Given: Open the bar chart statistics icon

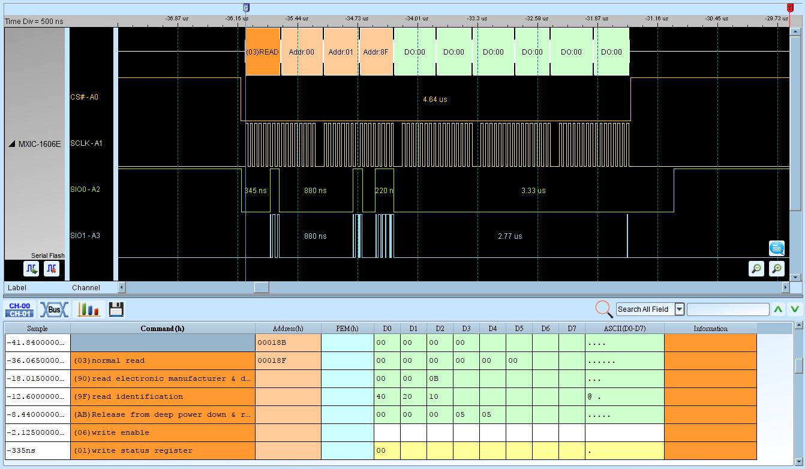Looking at the screenshot, I should [x=88, y=309].
